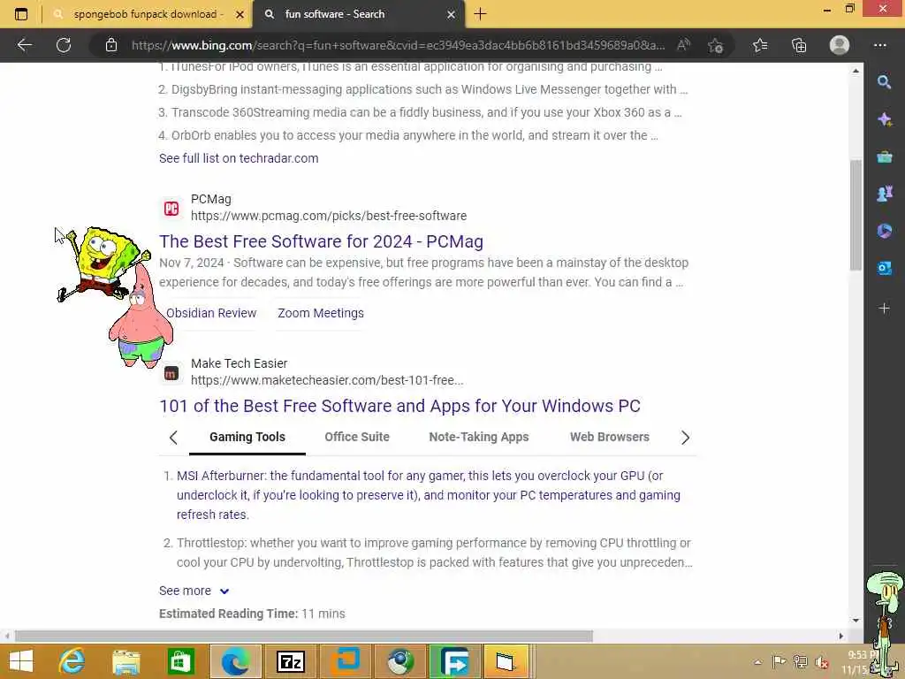Show hidden tray icons arrow
This screenshot has width=905, height=679.
click(757, 661)
